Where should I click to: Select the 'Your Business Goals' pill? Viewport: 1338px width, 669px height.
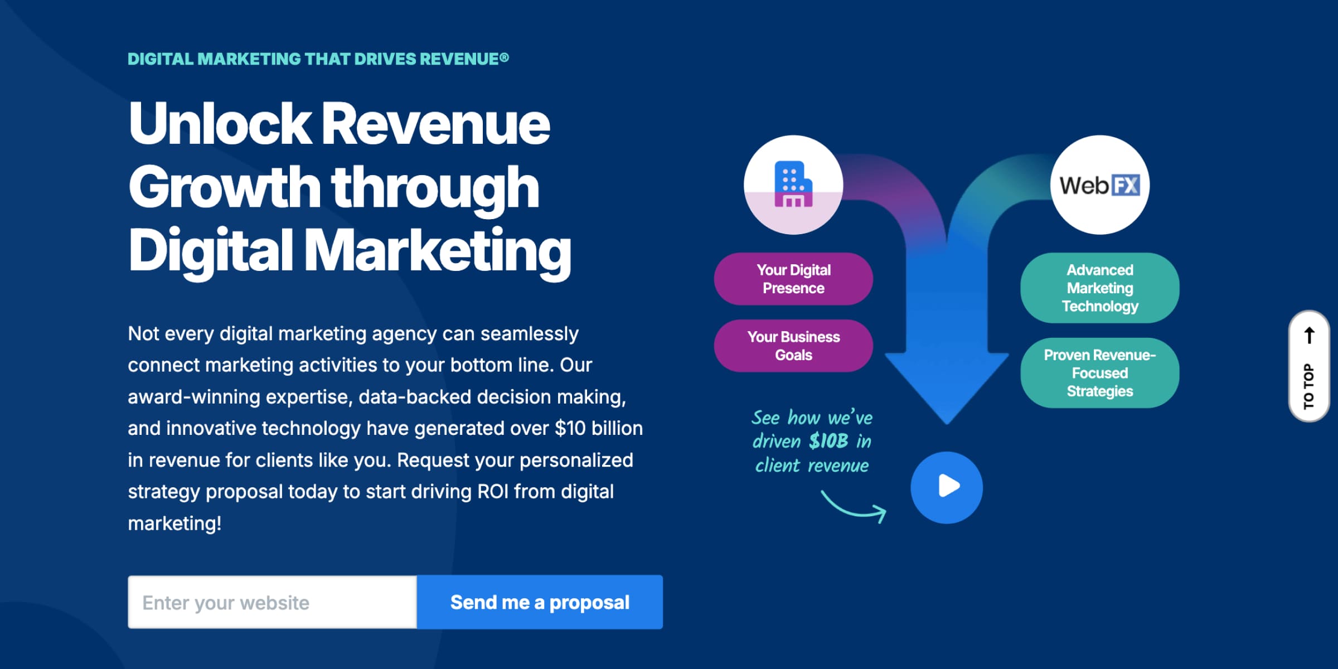click(x=793, y=346)
